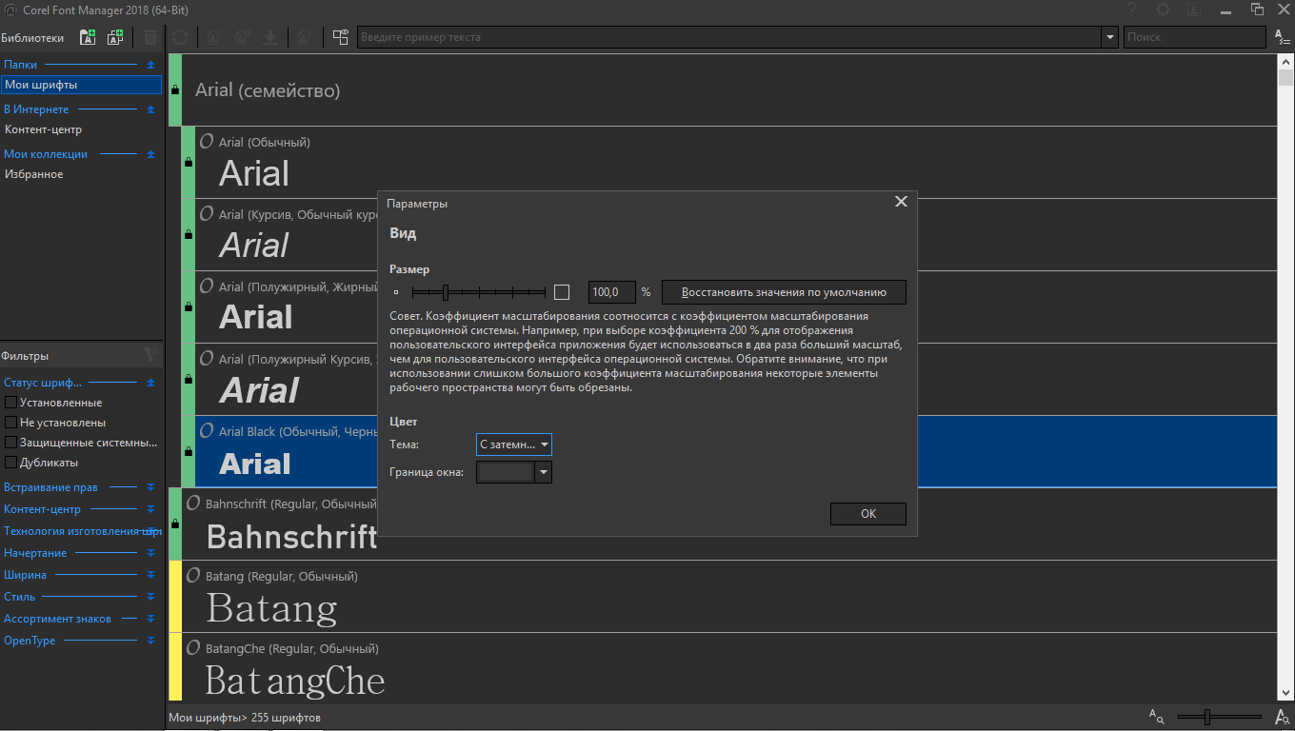Image resolution: width=1295 pixels, height=731 pixels.
Task: Open help via the question mark icon
Action: (1132, 10)
